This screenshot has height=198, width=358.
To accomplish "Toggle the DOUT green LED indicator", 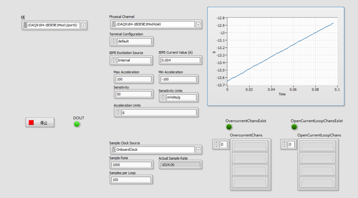I will pyautogui.click(x=77, y=124).
